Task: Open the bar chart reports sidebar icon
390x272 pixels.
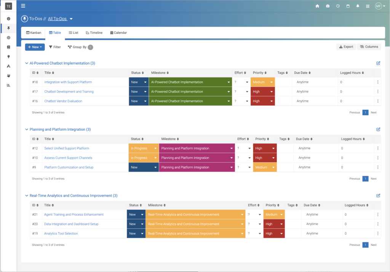Action: (8, 85)
